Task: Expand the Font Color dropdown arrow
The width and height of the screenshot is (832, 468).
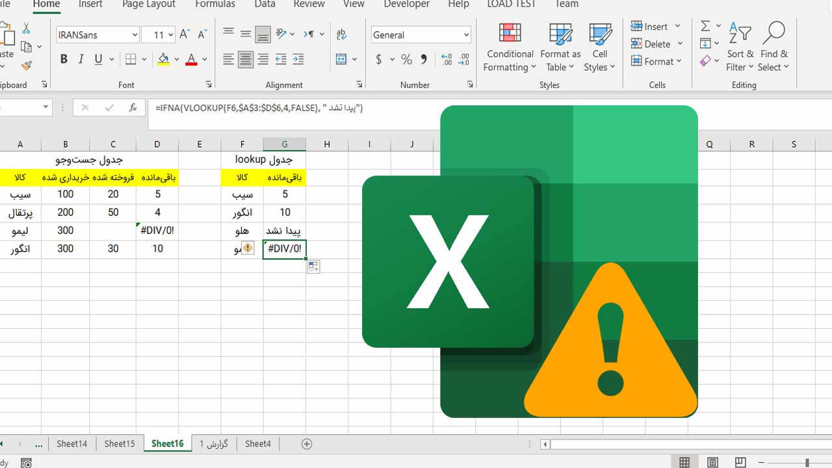Action: click(x=205, y=59)
